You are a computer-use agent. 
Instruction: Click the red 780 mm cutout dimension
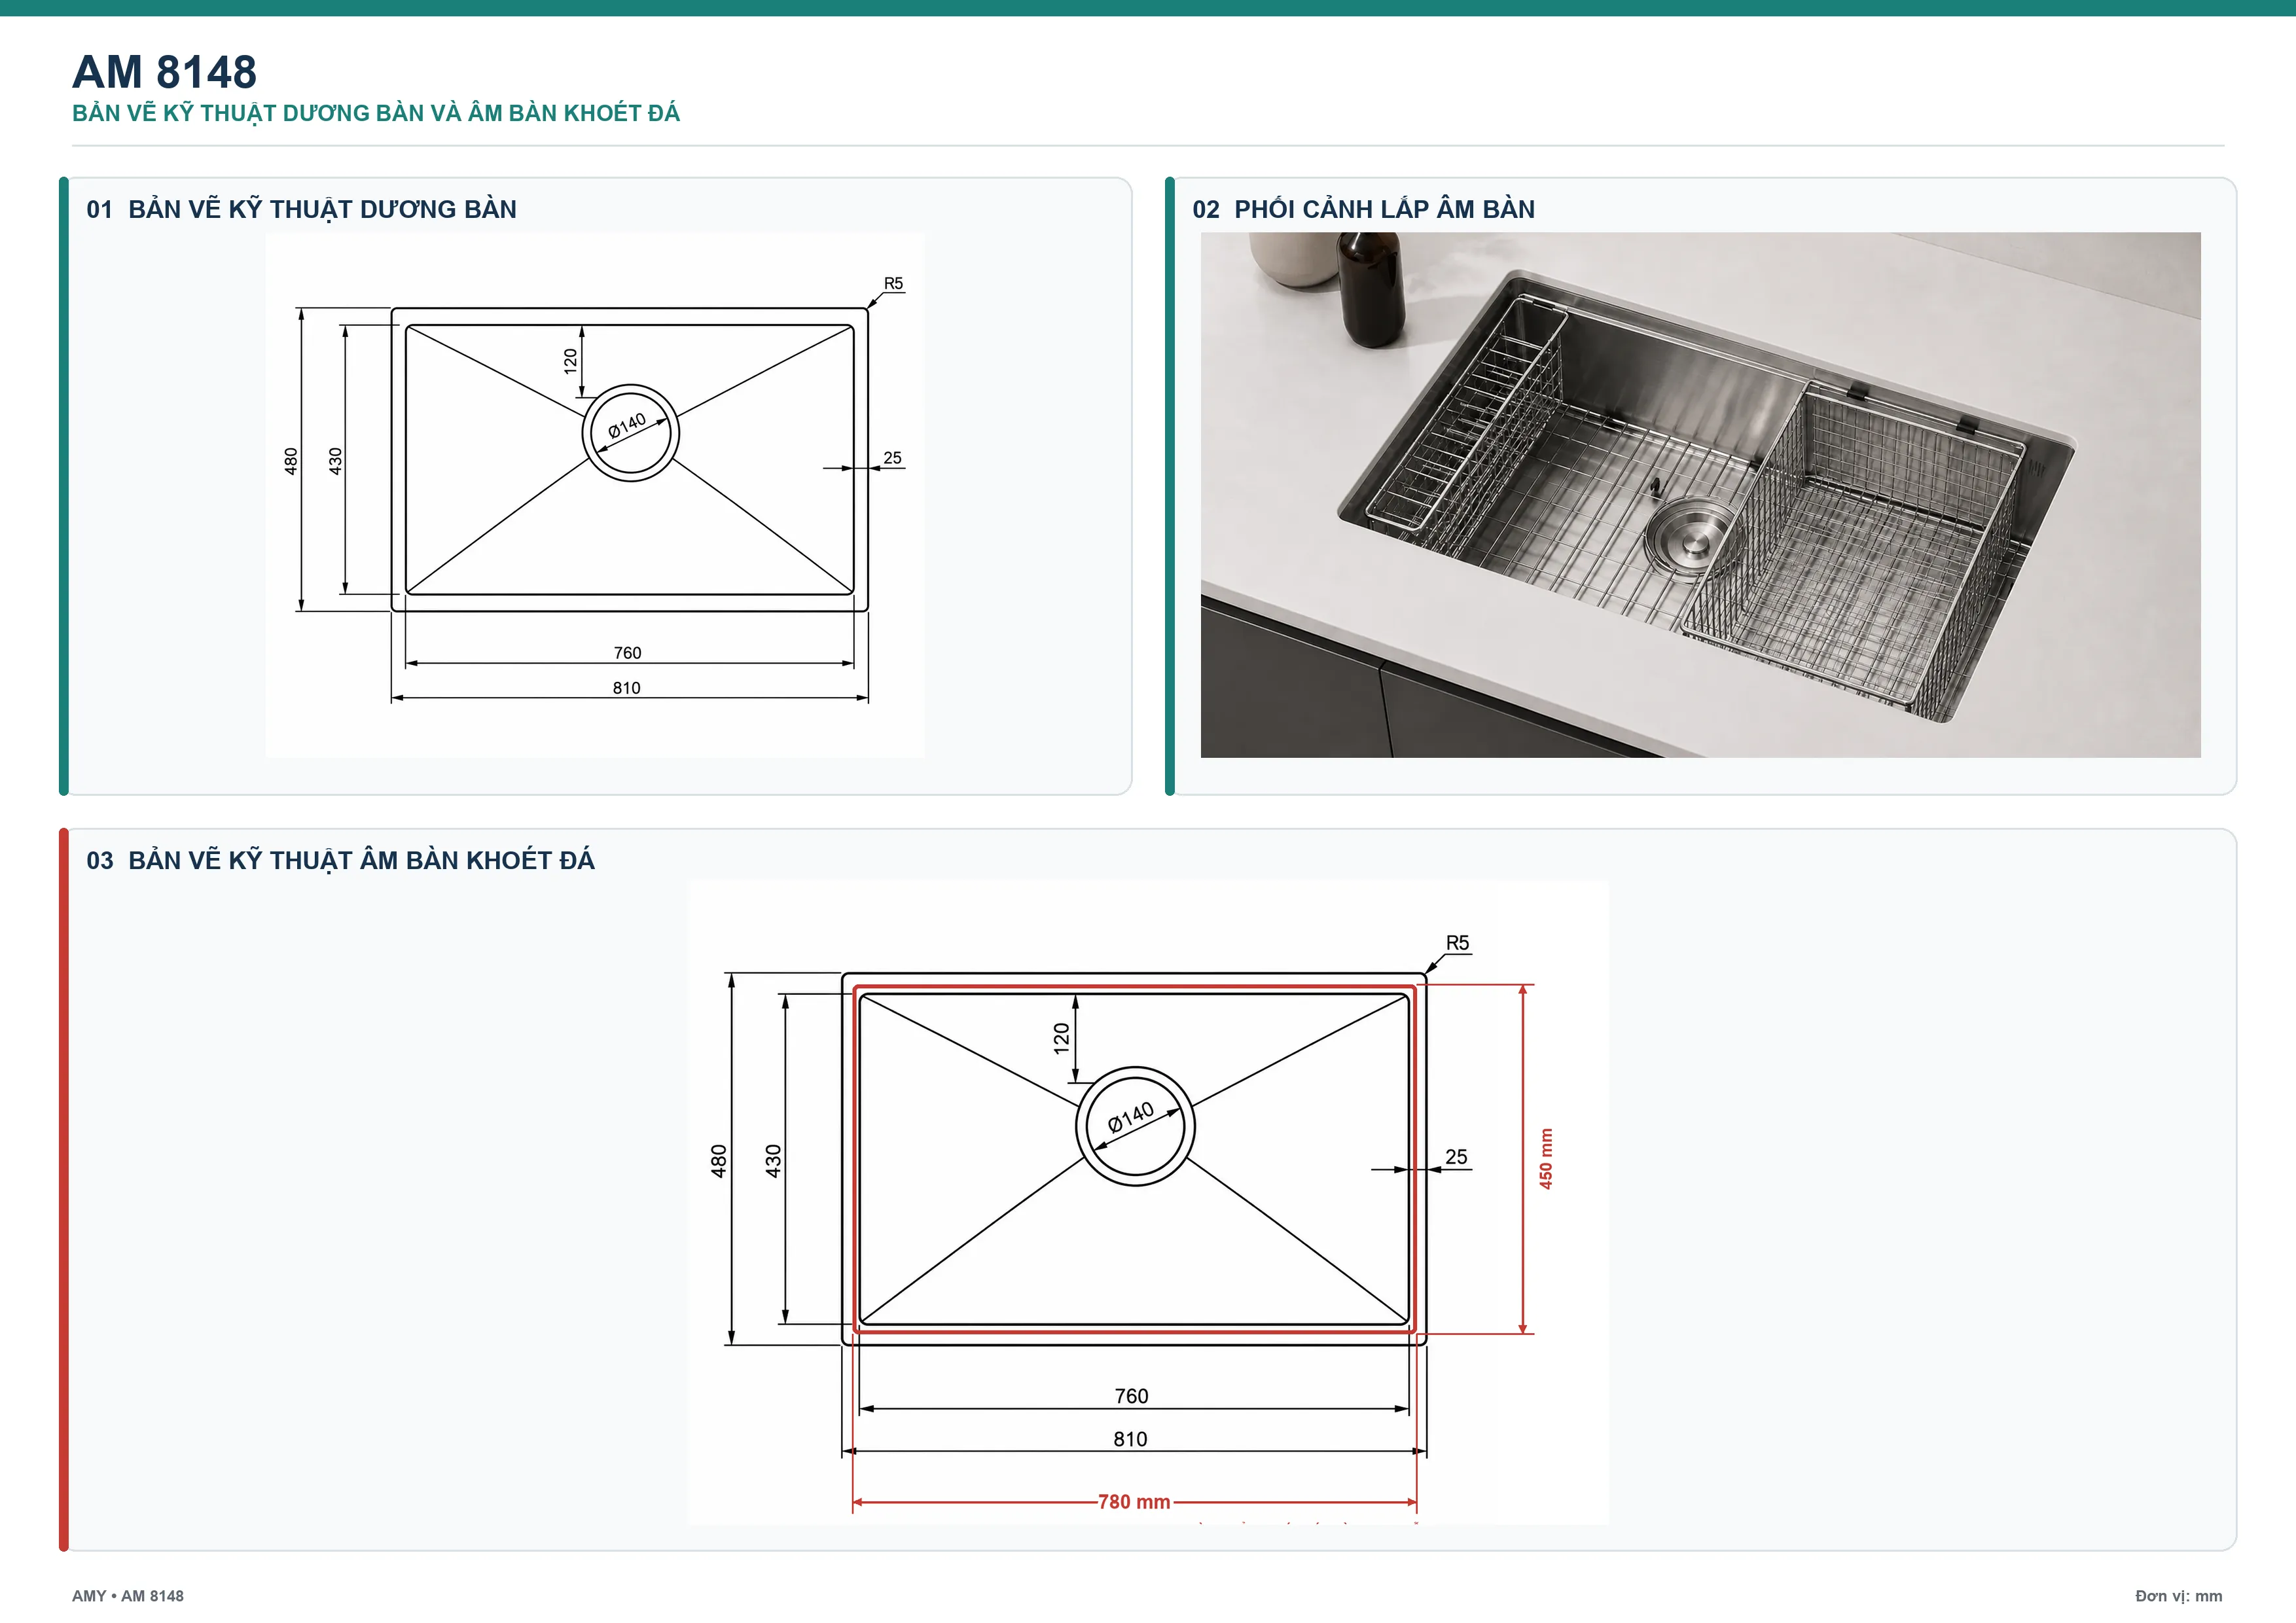[x=1134, y=1502]
